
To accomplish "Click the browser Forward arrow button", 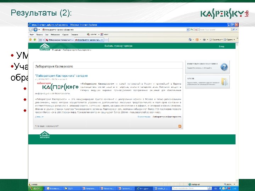I will click(35, 30).
